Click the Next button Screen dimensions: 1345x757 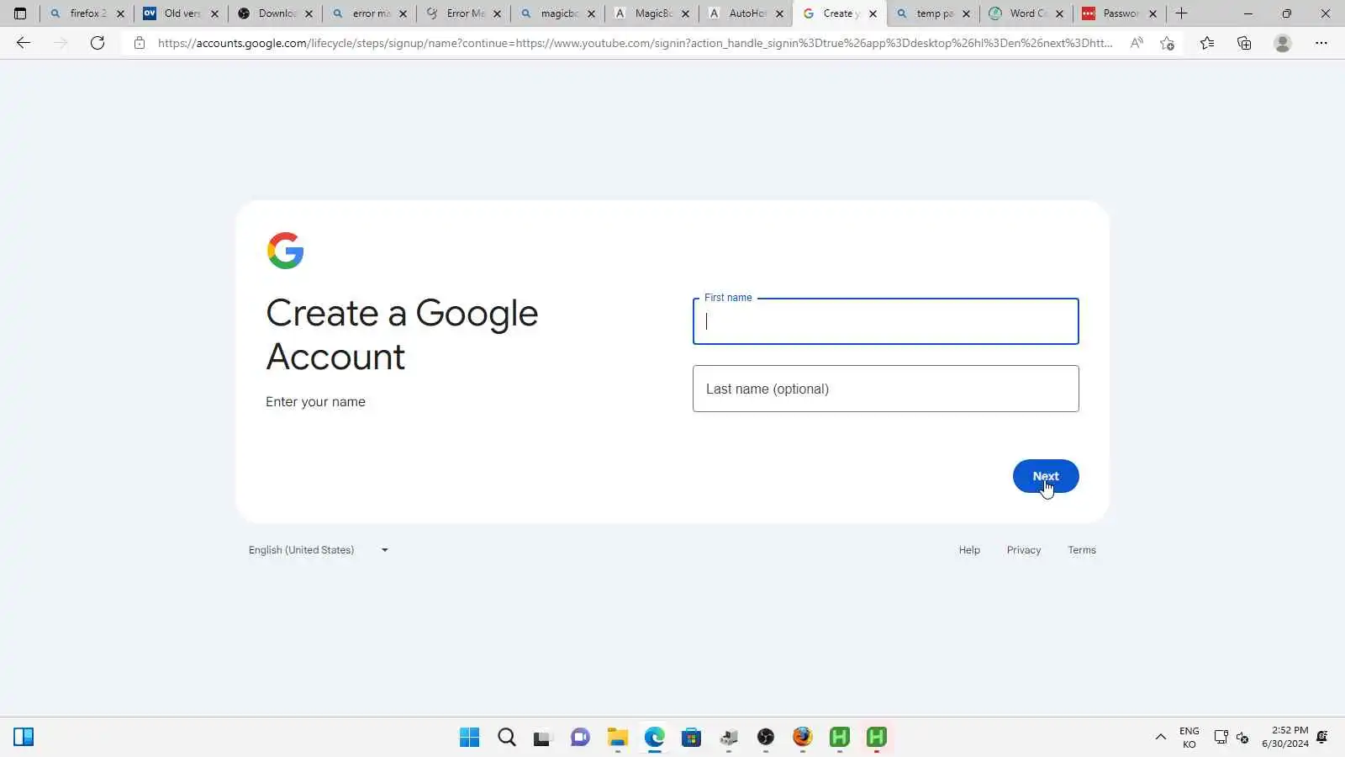point(1046,476)
